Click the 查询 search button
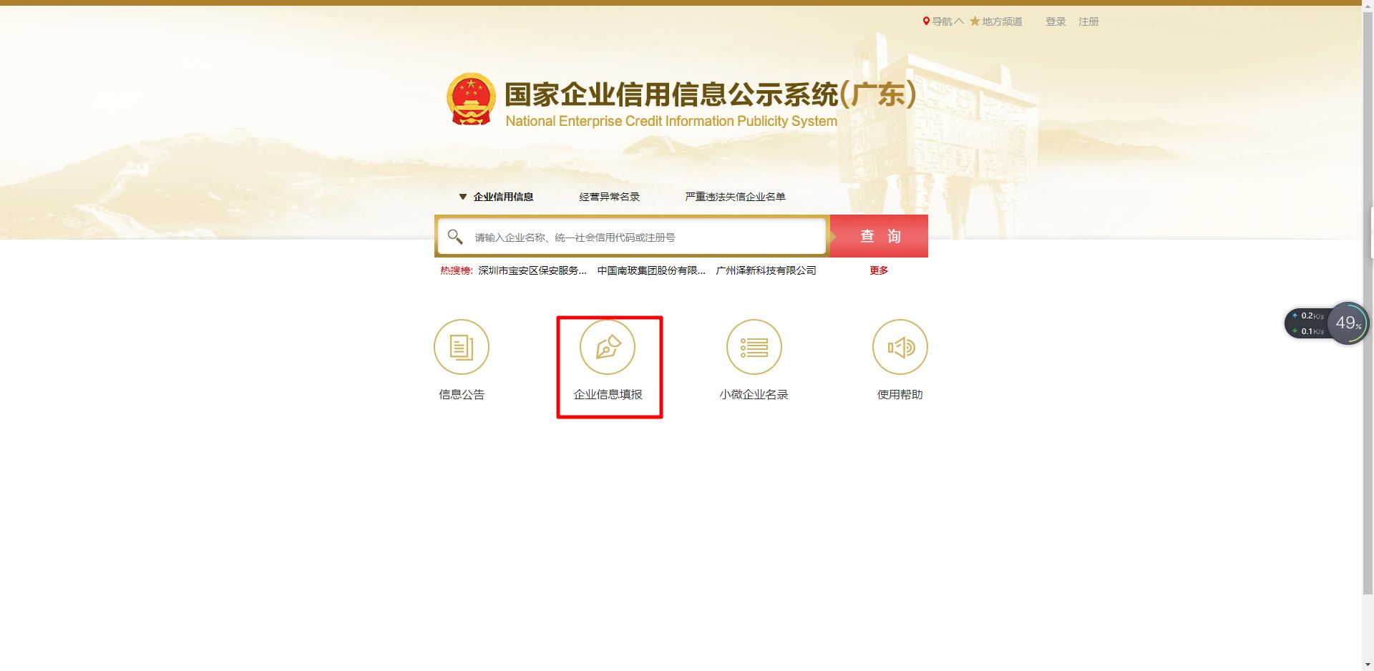This screenshot has height=671, width=1374. (x=878, y=236)
